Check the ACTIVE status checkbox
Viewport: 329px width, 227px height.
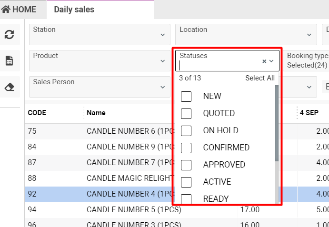point(186,182)
